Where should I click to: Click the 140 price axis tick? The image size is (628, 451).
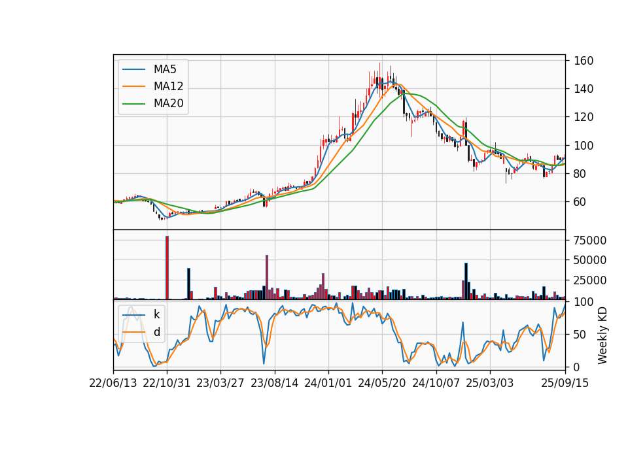pyautogui.click(x=584, y=89)
